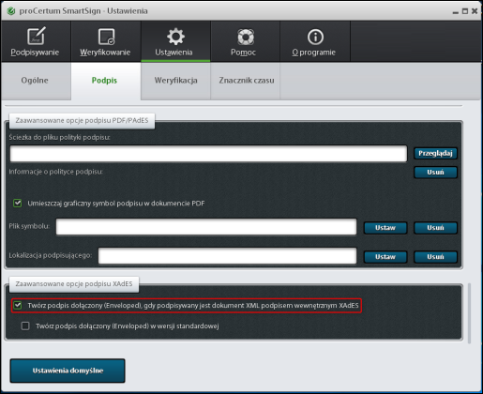Image resolution: width=483 pixels, height=394 pixels.
Task: Open the Weryfikowanie verification section
Action: click(106, 41)
